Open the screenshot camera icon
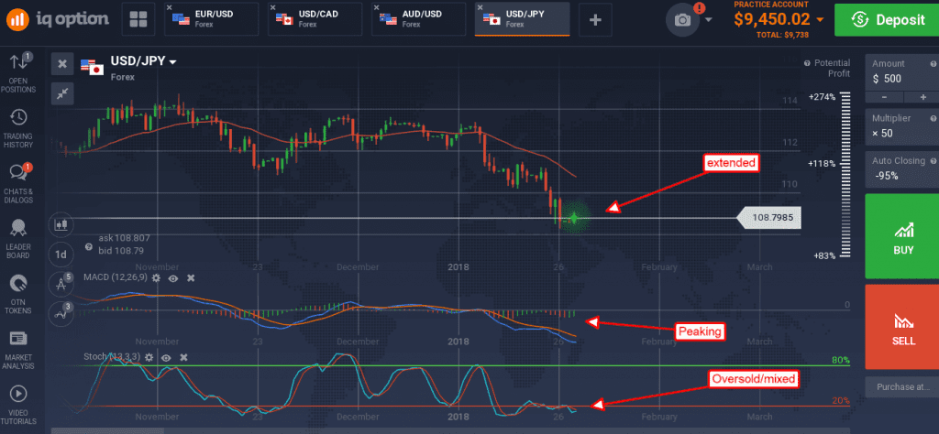 pos(682,20)
